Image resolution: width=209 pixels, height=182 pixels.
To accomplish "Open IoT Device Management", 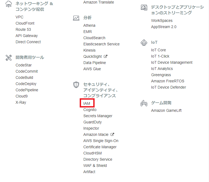I will [172, 63].
